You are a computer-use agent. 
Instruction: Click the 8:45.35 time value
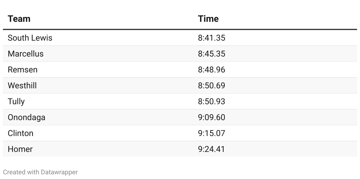[x=212, y=54]
